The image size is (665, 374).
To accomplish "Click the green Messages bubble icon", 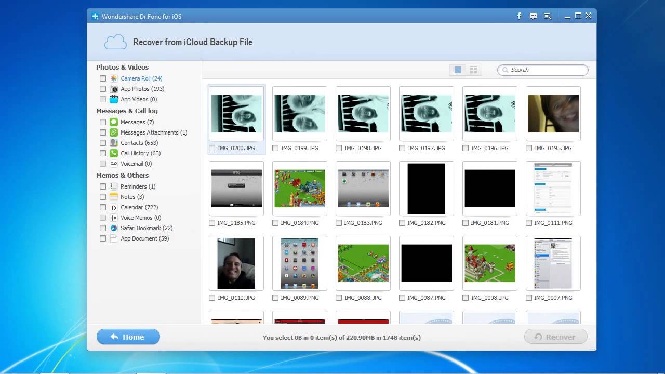I will (x=114, y=122).
